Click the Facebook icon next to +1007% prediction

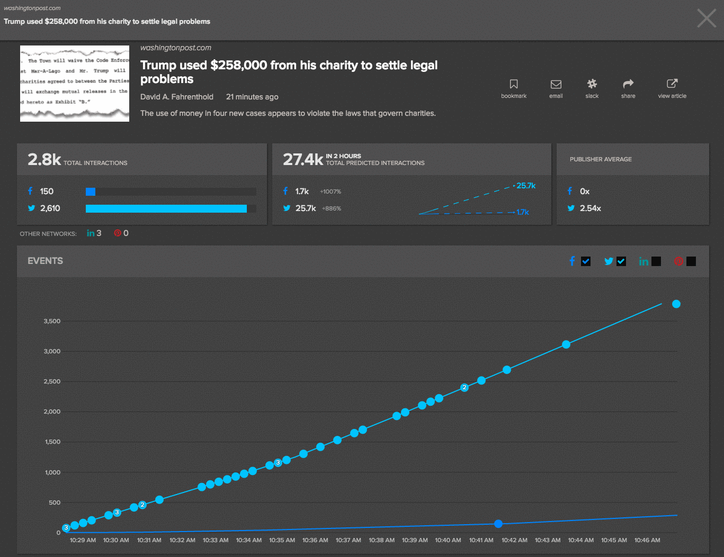tap(285, 191)
